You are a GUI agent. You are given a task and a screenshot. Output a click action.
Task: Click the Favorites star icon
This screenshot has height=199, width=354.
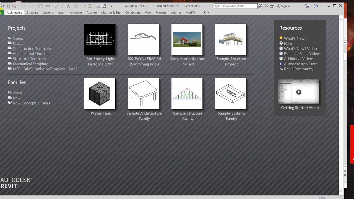272,6
